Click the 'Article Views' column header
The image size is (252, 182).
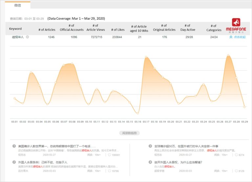coord(95,28)
